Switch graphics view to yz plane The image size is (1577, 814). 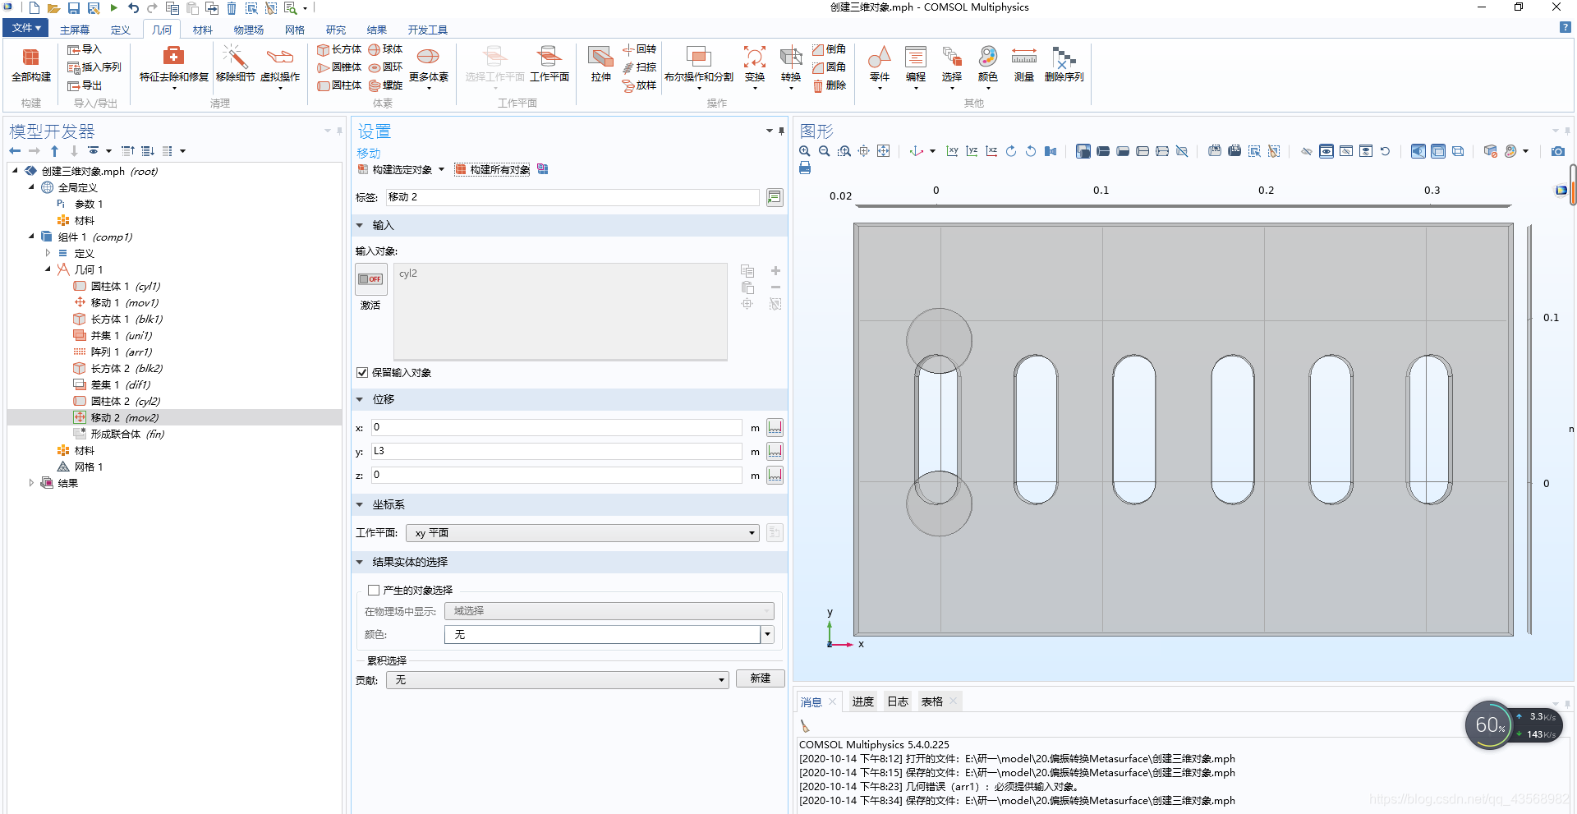(972, 151)
